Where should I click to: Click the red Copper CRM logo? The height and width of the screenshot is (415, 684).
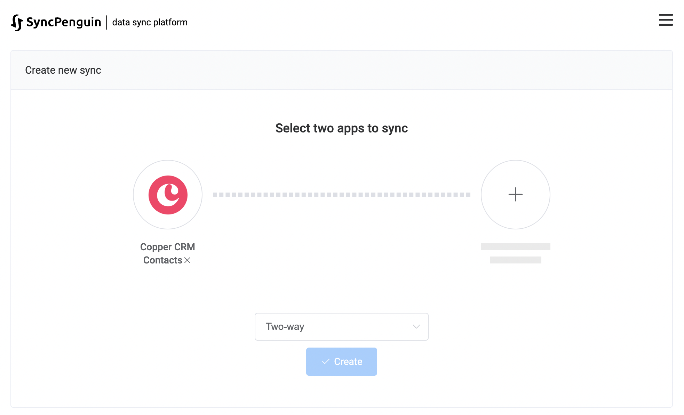tap(168, 195)
